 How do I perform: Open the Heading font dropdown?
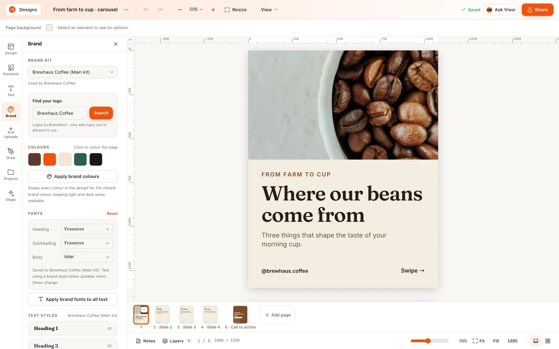pyautogui.click(x=87, y=229)
